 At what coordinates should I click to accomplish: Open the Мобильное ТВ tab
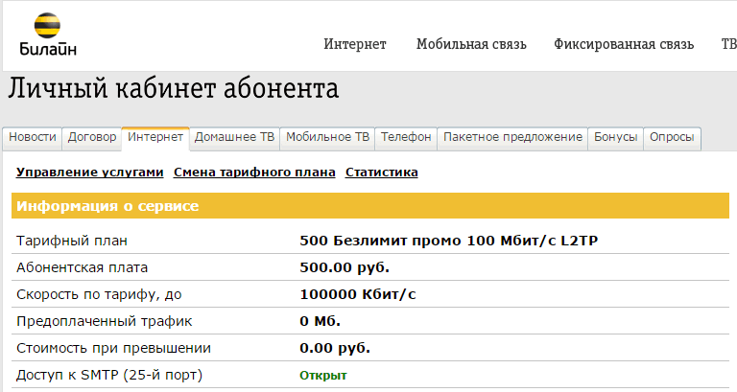[327, 138]
